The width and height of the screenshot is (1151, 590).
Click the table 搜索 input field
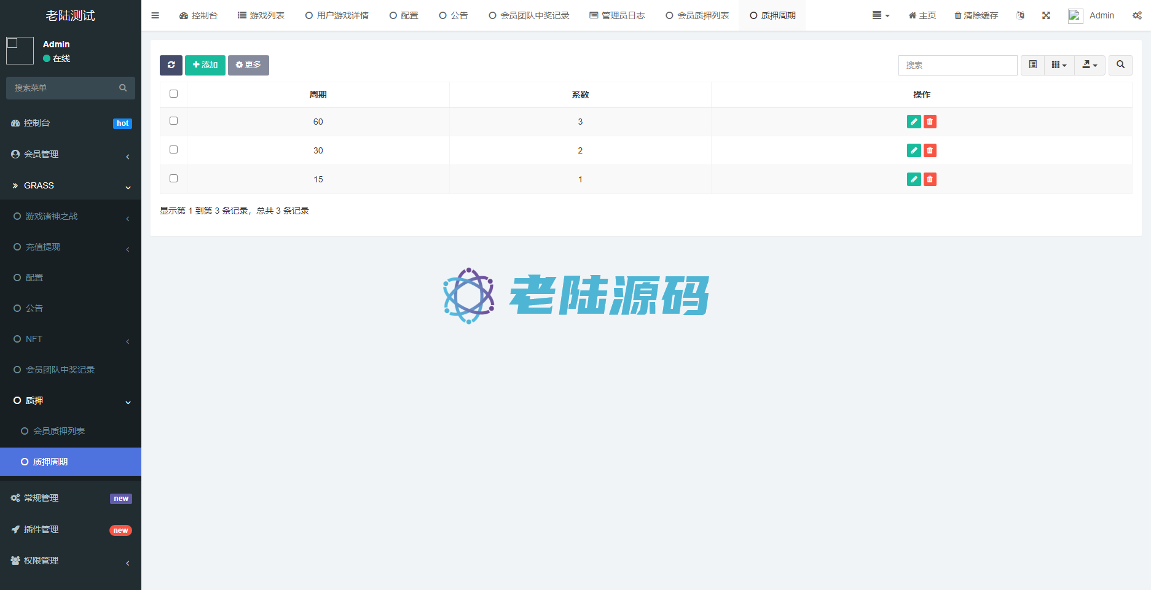957,65
